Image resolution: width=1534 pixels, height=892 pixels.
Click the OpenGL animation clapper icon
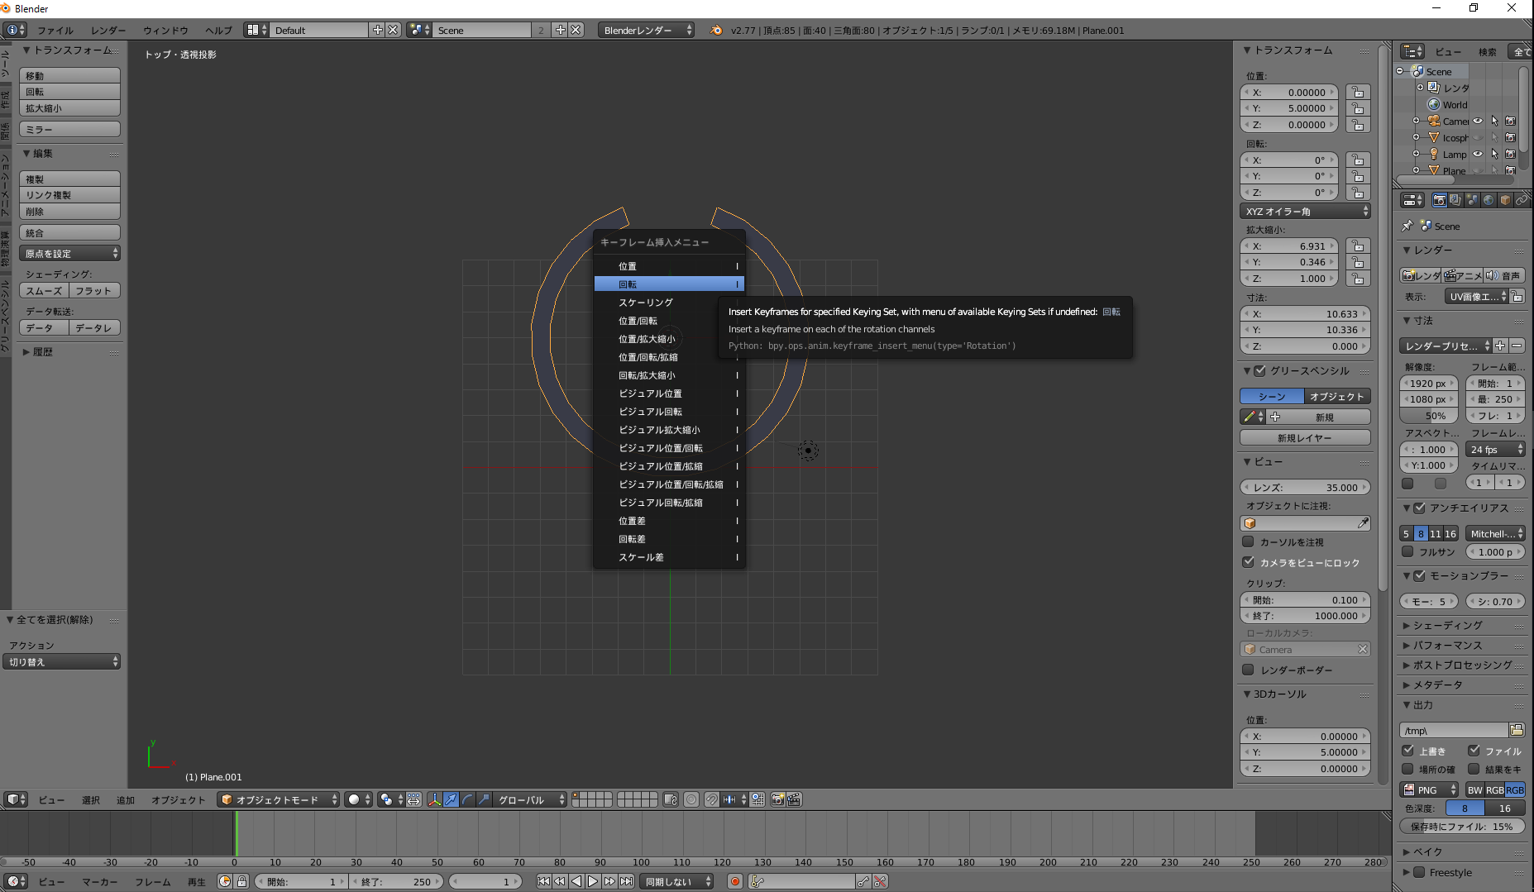click(794, 799)
